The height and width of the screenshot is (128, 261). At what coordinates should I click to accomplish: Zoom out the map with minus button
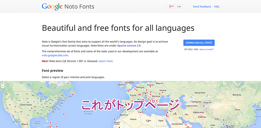[3, 87]
